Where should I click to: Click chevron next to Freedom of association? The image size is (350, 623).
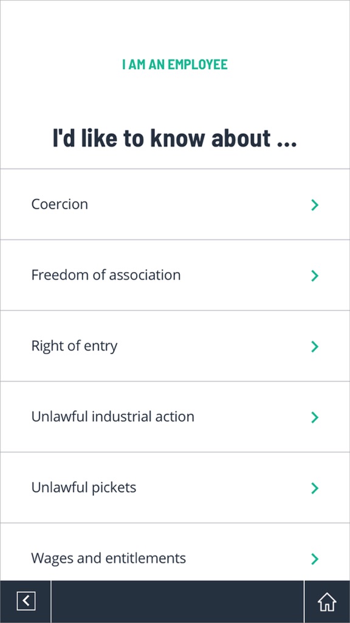pos(315,276)
